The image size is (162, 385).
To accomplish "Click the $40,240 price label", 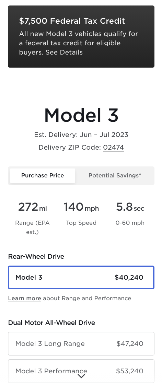I will (129, 278).
